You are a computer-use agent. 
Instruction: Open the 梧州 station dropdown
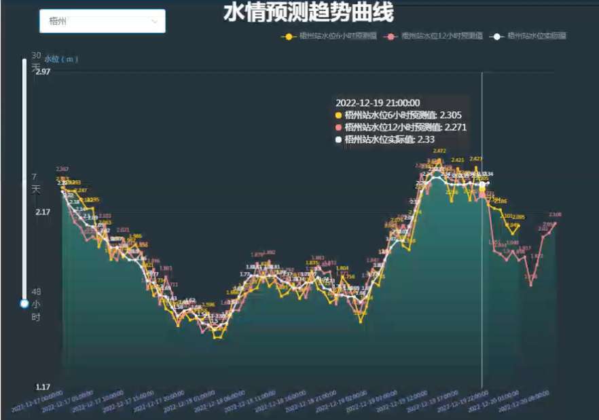click(102, 21)
